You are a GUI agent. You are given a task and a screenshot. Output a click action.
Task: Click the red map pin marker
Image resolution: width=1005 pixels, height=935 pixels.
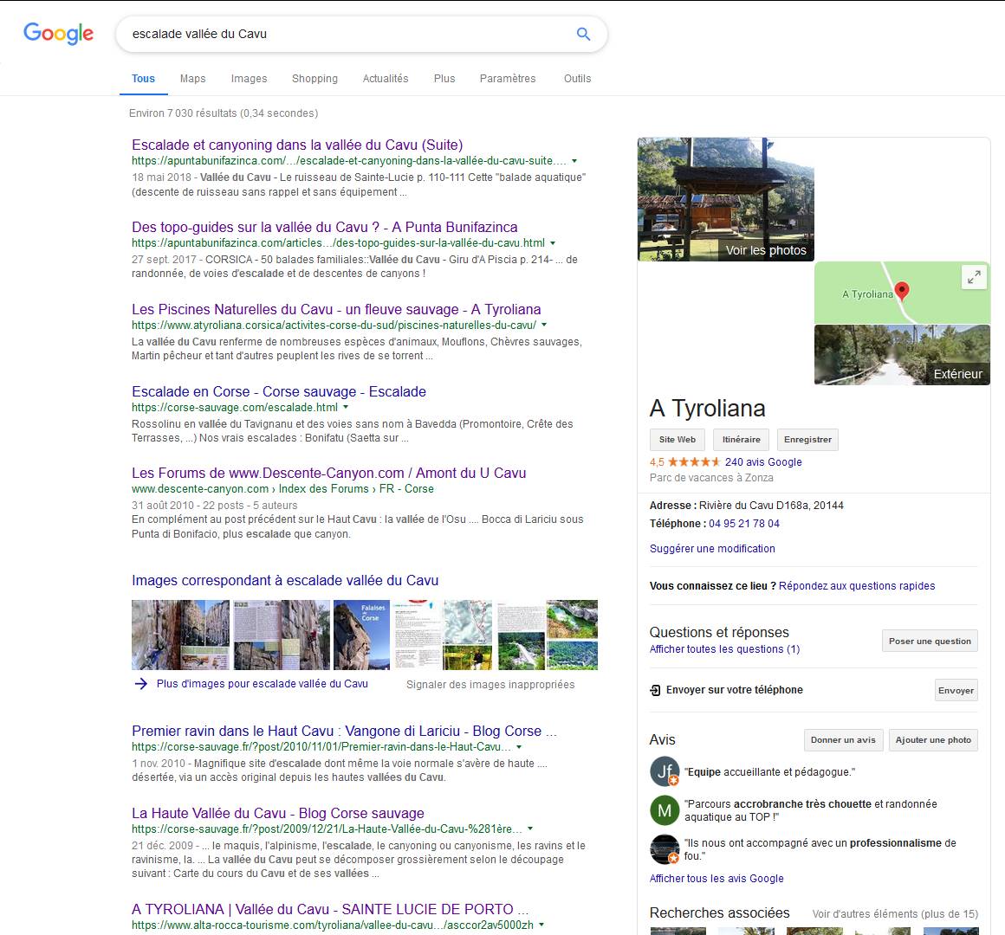[x=902, y=292]
